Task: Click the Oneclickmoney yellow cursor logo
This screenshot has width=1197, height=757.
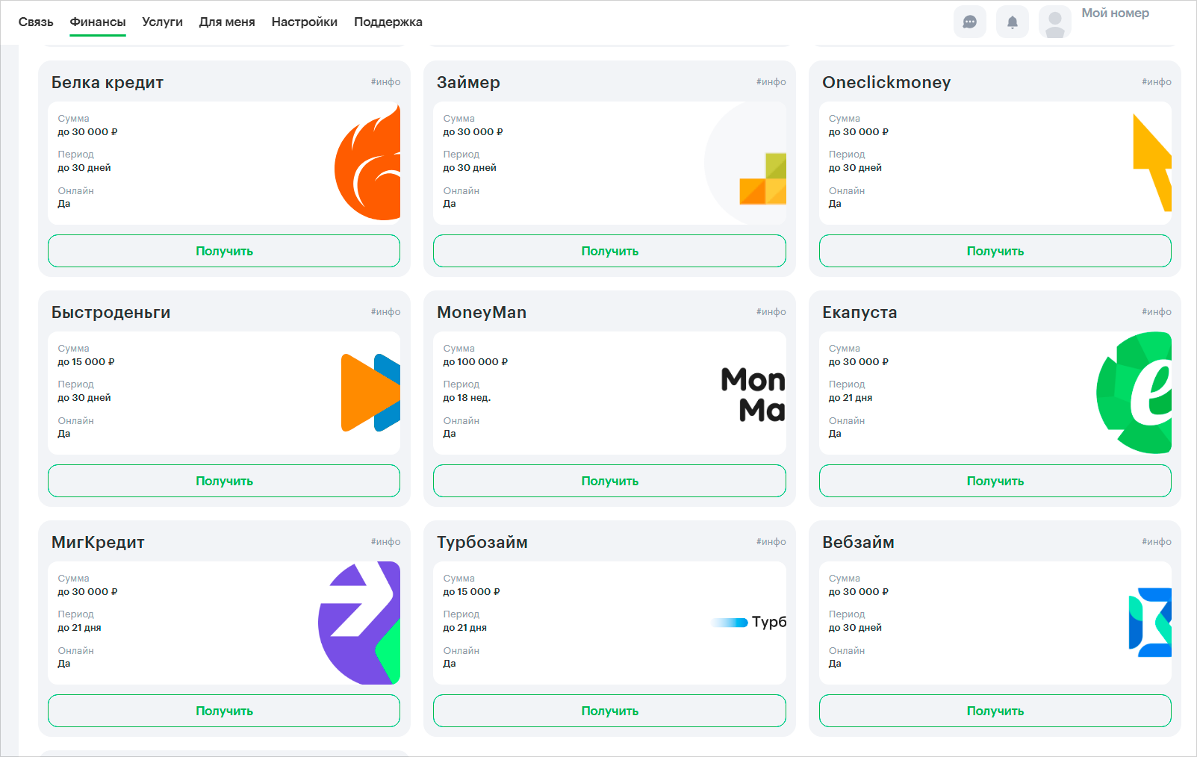Action: (1152, 162)
